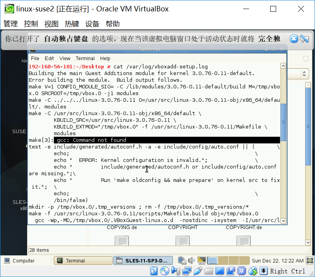Select the COPYRIGHT file in file browser

click(x=183, y=227)
